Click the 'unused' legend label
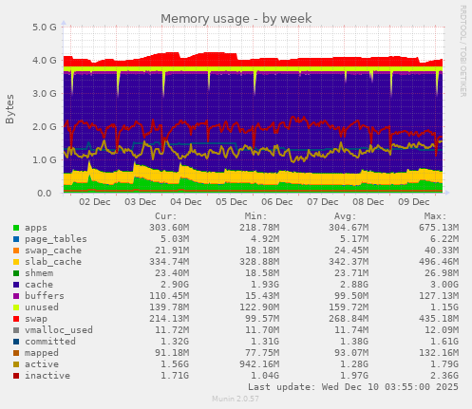The width and height of the screenshot is (472, 409). click(42, 307)
